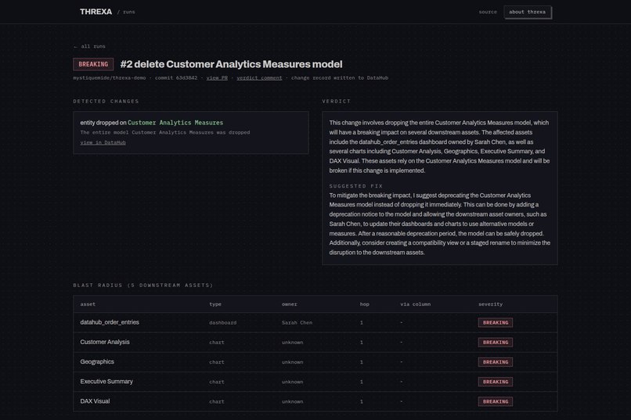Select the Geographics asset
Image resolution: width=631 pixels, height=420 pixels.
(97, 361)
